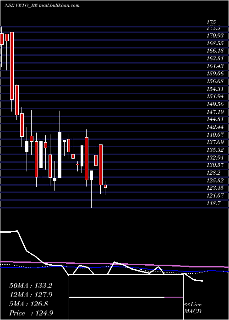This screenshot has height=320, width=229.
Task: Select the last small red candlestick
Action: pos(105,186)
